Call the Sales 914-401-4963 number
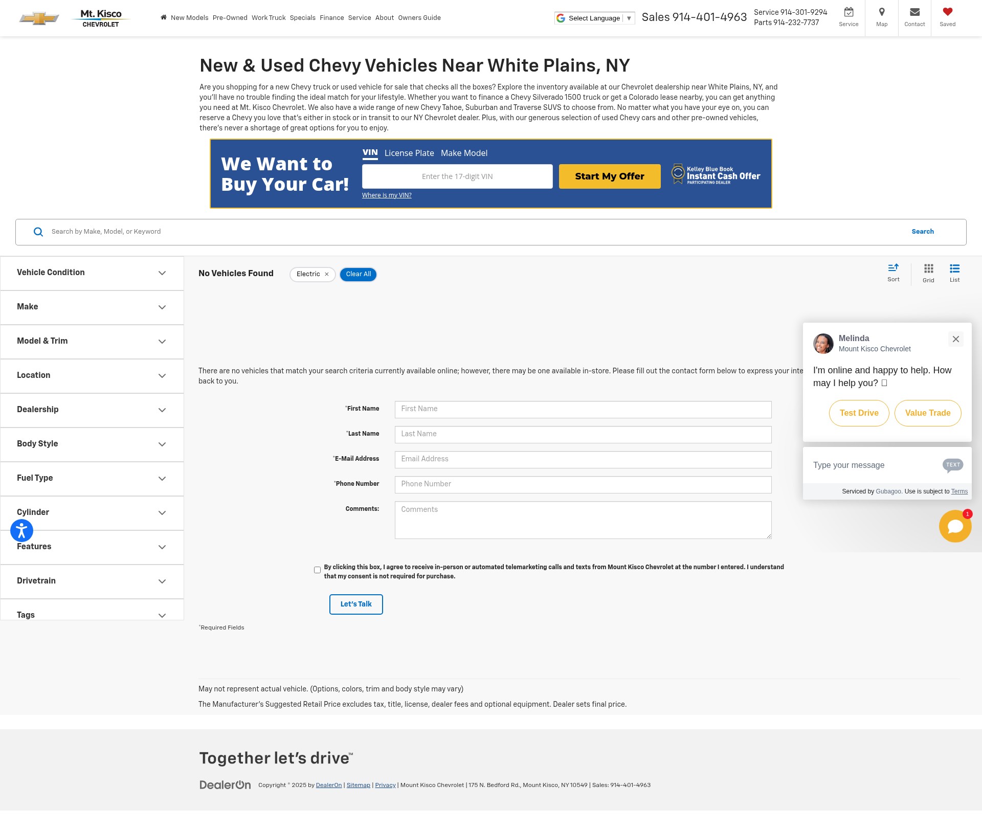 point(694,17)
